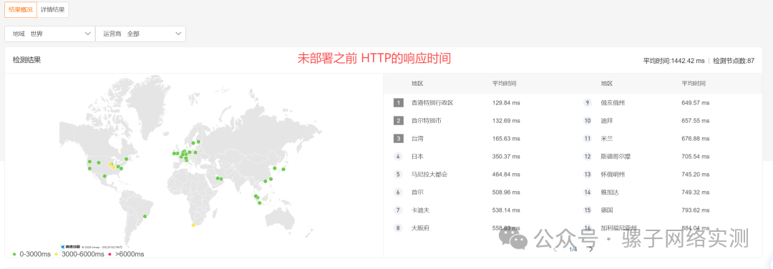
Task: Click the 538.14 ms time value
Action: pyautogui.click(x=506, y=210)
